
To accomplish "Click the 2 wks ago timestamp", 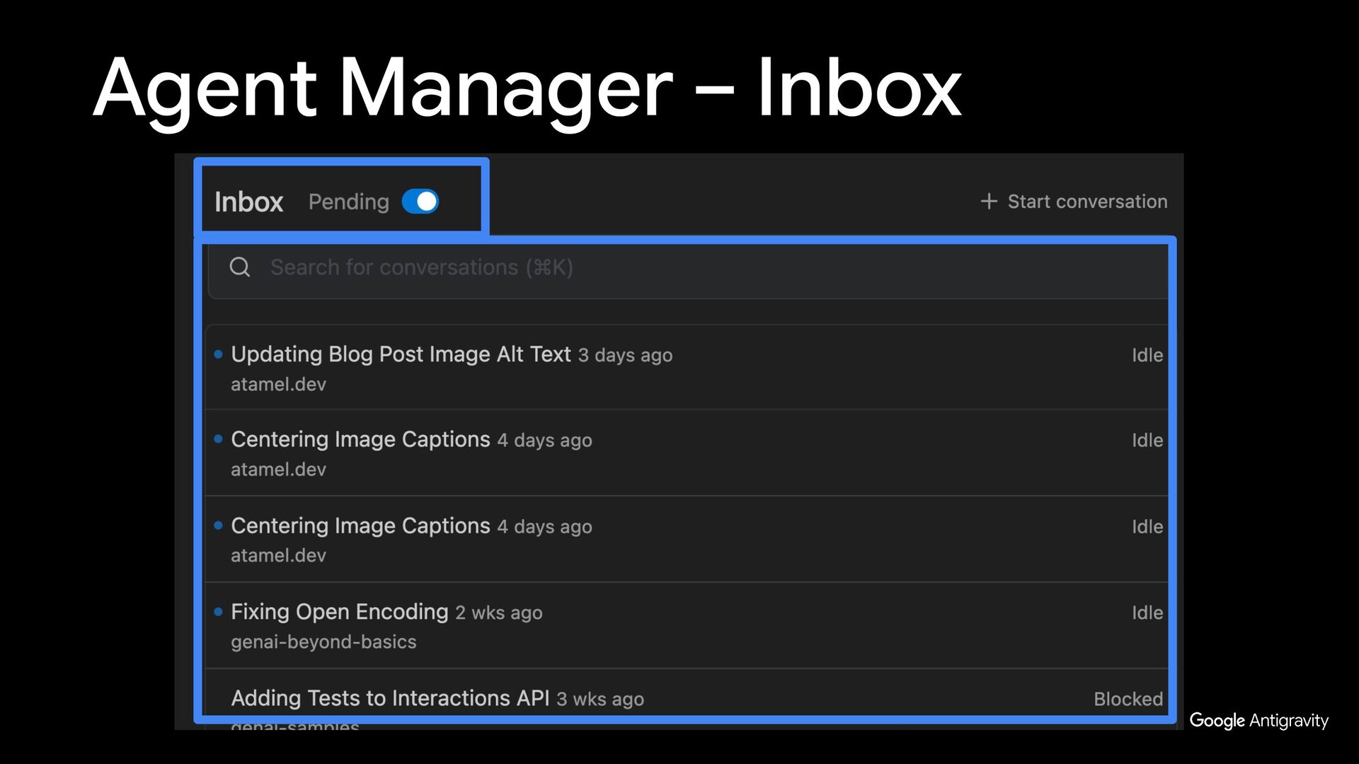I will (x=498, y=613).
